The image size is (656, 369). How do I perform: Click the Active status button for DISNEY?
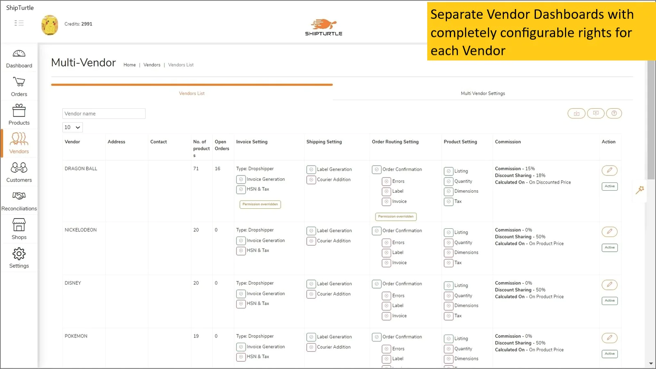(x=610, y=301)
